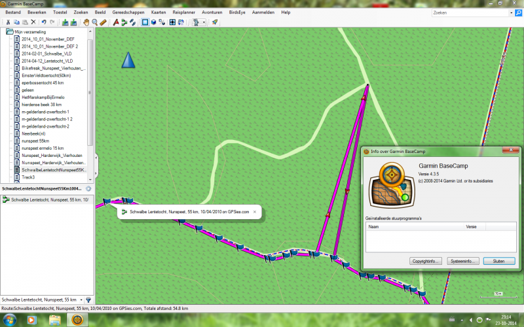Click the Delete X toolbar icon
The image size is (524, 327).
(33, 22)
